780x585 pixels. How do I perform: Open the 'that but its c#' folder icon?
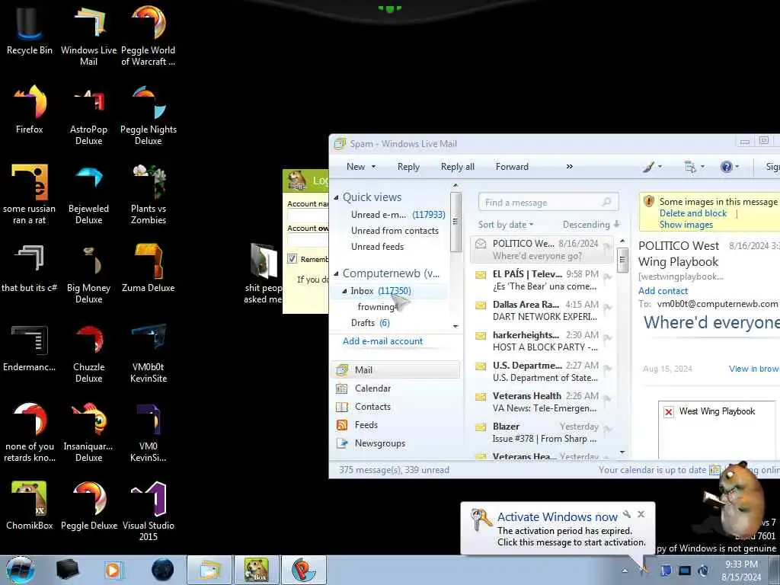30,267
